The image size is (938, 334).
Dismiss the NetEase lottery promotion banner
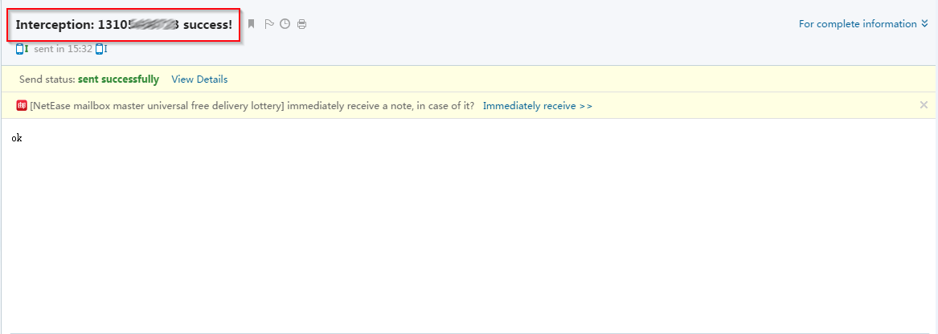(x=924, y=105)
